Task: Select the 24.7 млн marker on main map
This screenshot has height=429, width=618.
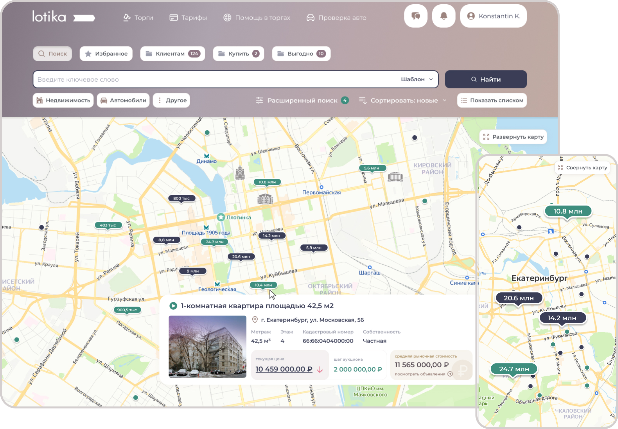Action: (215, 242)
